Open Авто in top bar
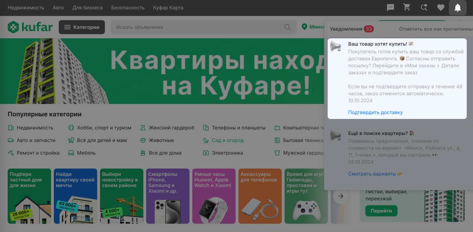 click(x=58, y=8)
